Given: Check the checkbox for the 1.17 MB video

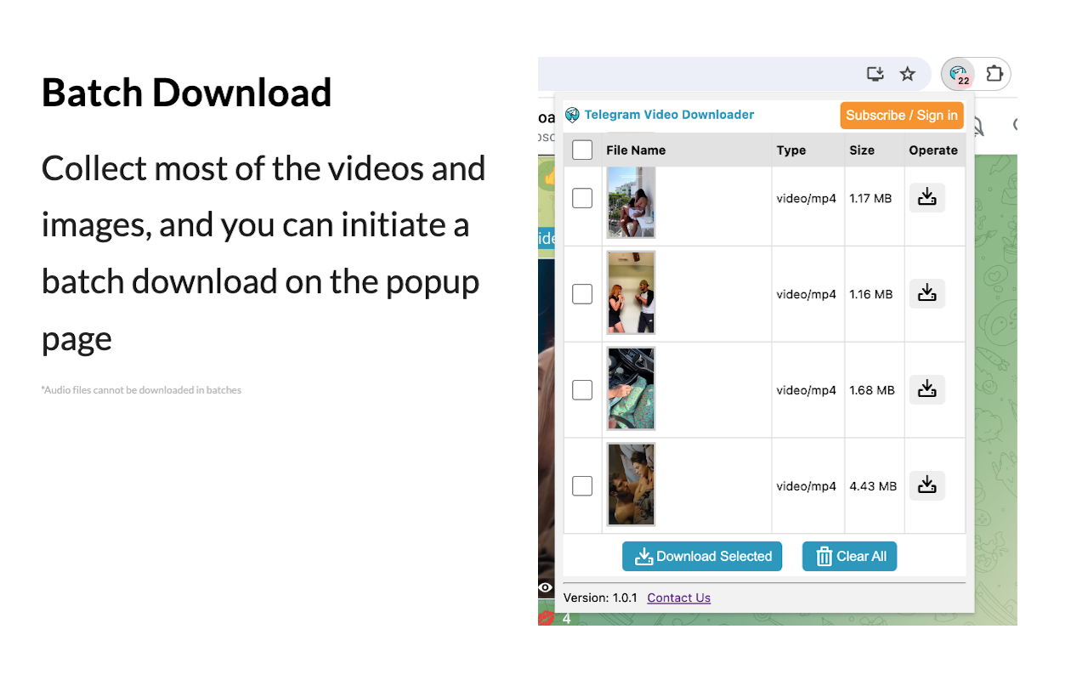Looking at the screenshot, I should 582,197.
